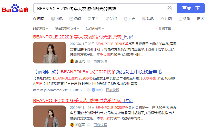Click the Sohu icon in third result
Image resolution: width=211 pixels, height=132 pixels.
[72, 125]
